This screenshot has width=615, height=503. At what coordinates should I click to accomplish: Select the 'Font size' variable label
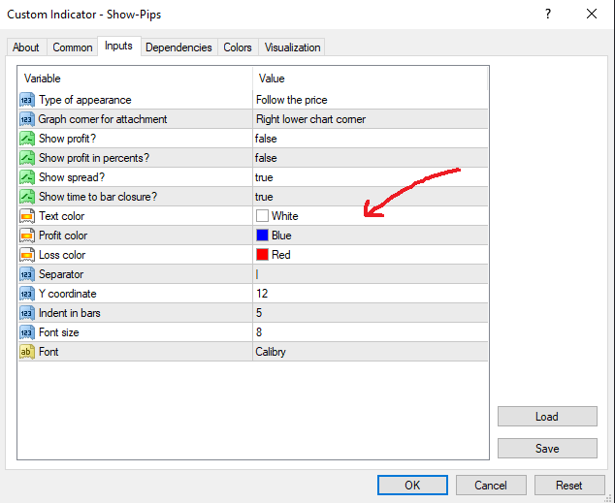(59, 332)
